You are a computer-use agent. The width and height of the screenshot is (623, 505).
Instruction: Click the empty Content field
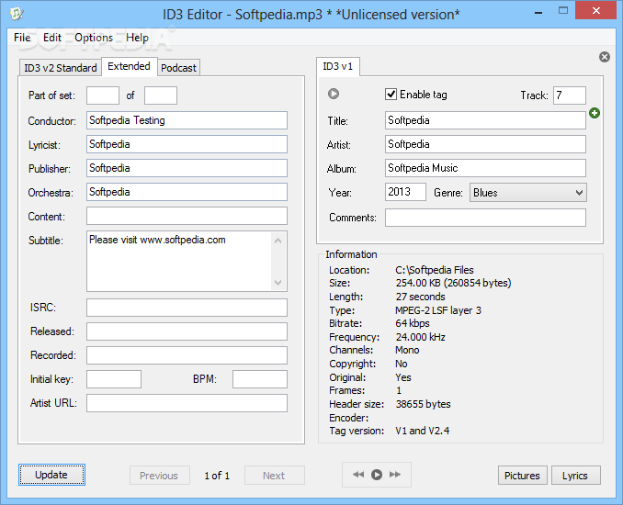point(187,216)
